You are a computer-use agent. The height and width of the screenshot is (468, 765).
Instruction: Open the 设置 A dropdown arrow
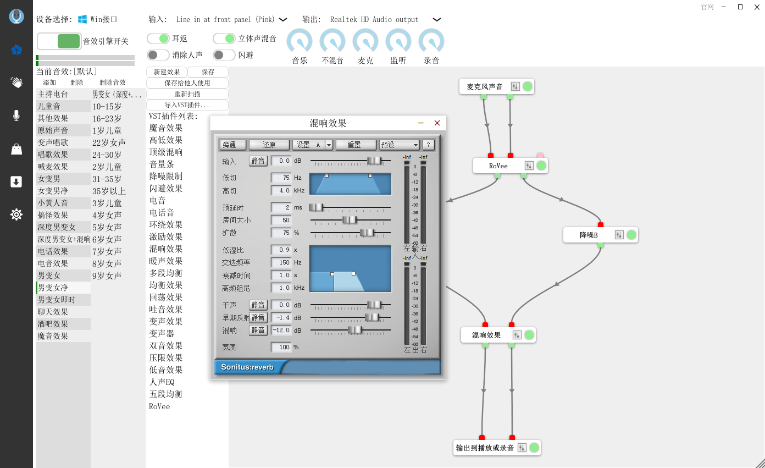pyautogui.click(x=329, y=145)
